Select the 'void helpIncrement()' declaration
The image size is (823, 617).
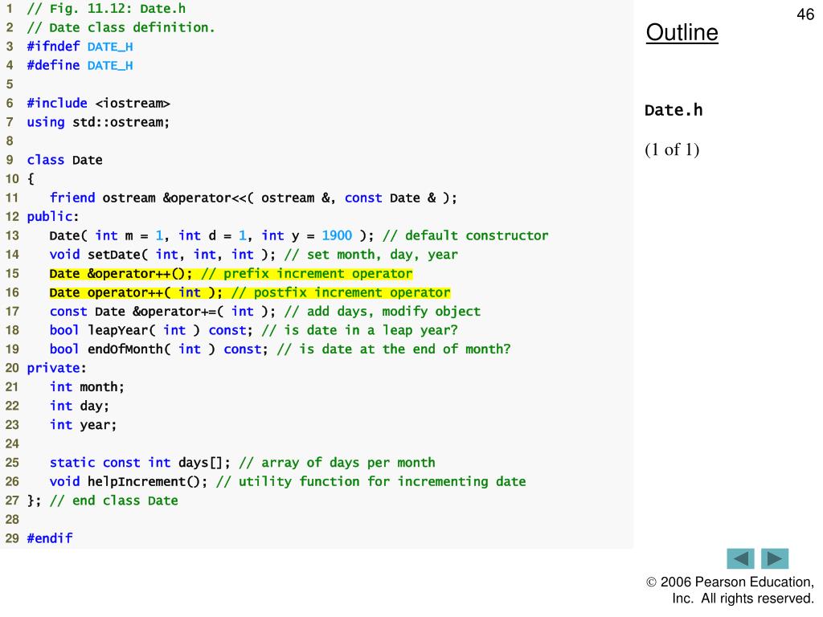(x=288, y=482)
